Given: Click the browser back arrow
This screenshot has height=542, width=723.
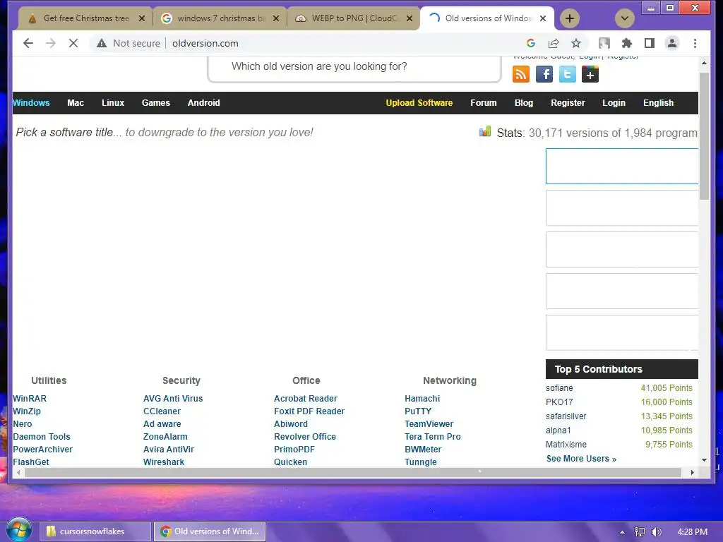Looking at the screenshot, I should click(x=28, y=43).
